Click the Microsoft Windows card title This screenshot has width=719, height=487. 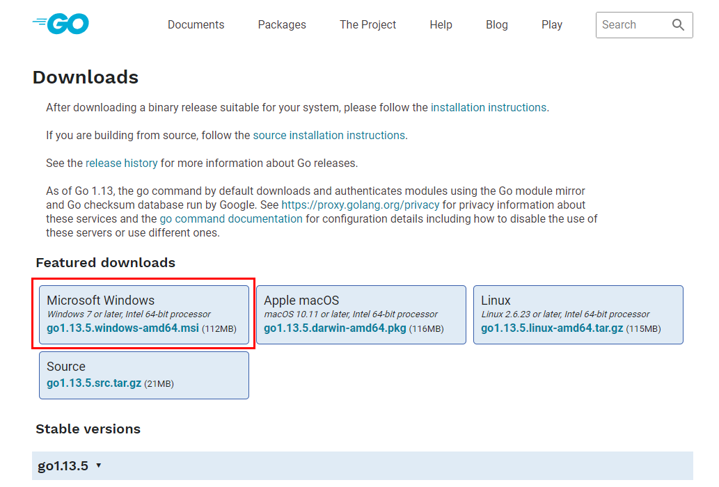(100, 301)
